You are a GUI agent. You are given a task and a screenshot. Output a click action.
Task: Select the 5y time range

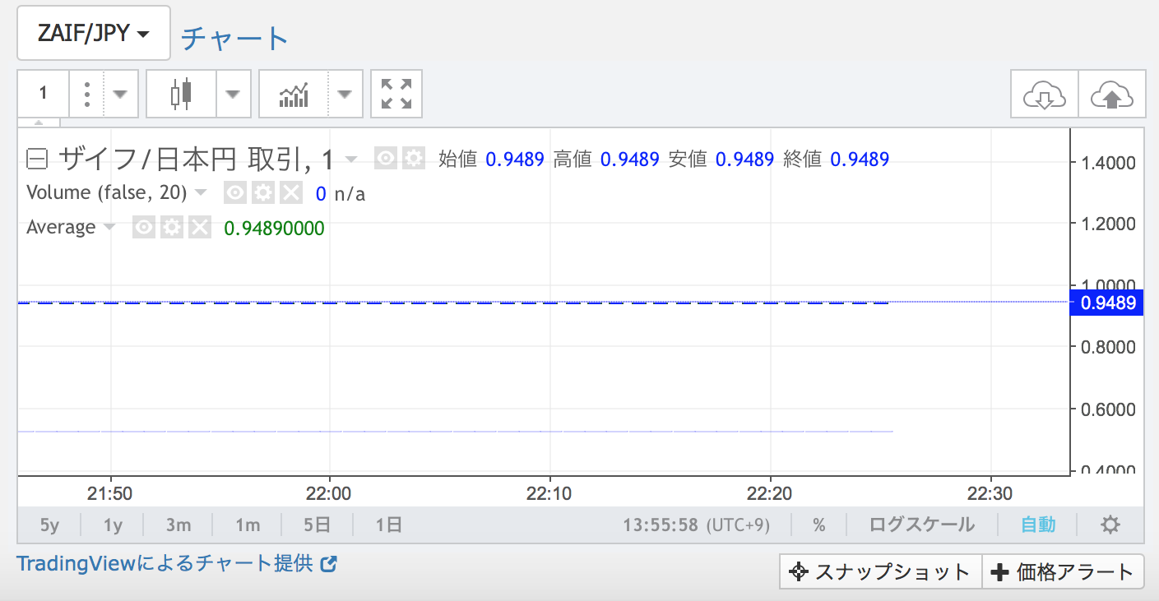pyautogui.click(x=49, y=525)
